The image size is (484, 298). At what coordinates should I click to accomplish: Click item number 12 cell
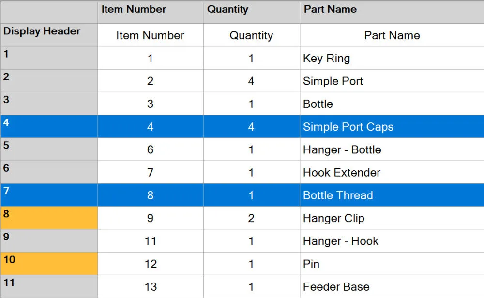(x=151, y=264)
